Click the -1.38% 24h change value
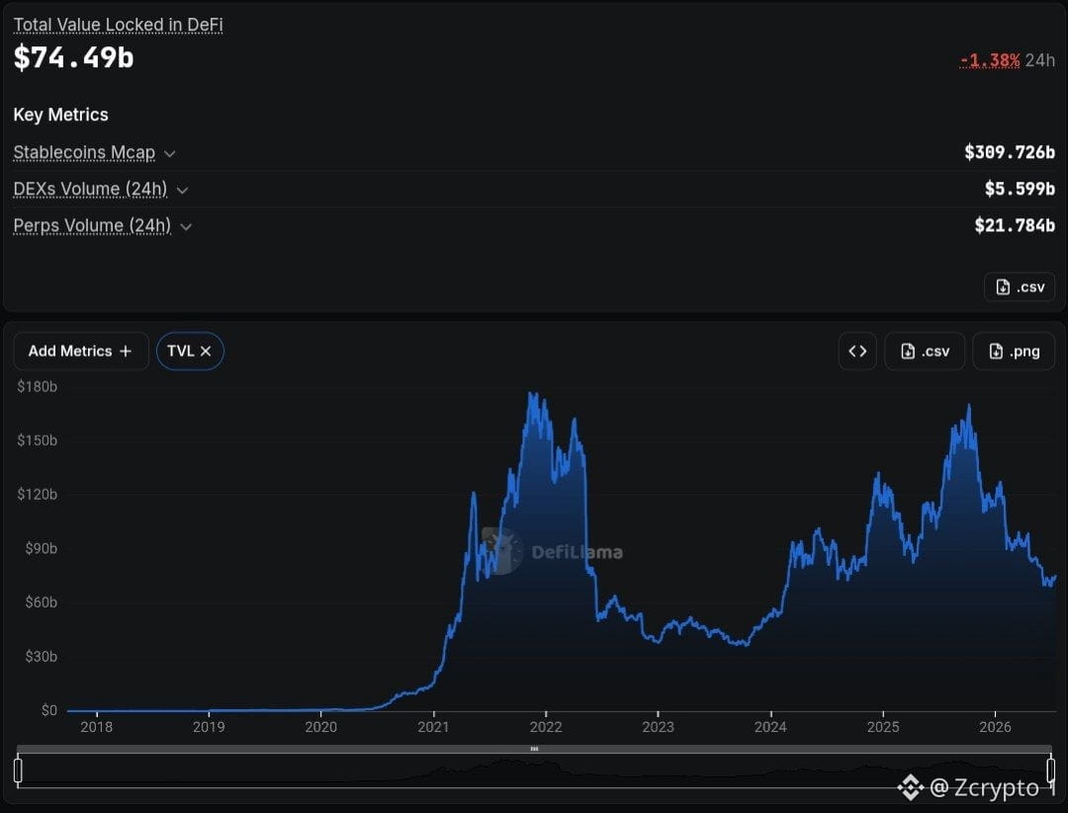This screenshot has width=1068, height=813. [x=990, y=60]
